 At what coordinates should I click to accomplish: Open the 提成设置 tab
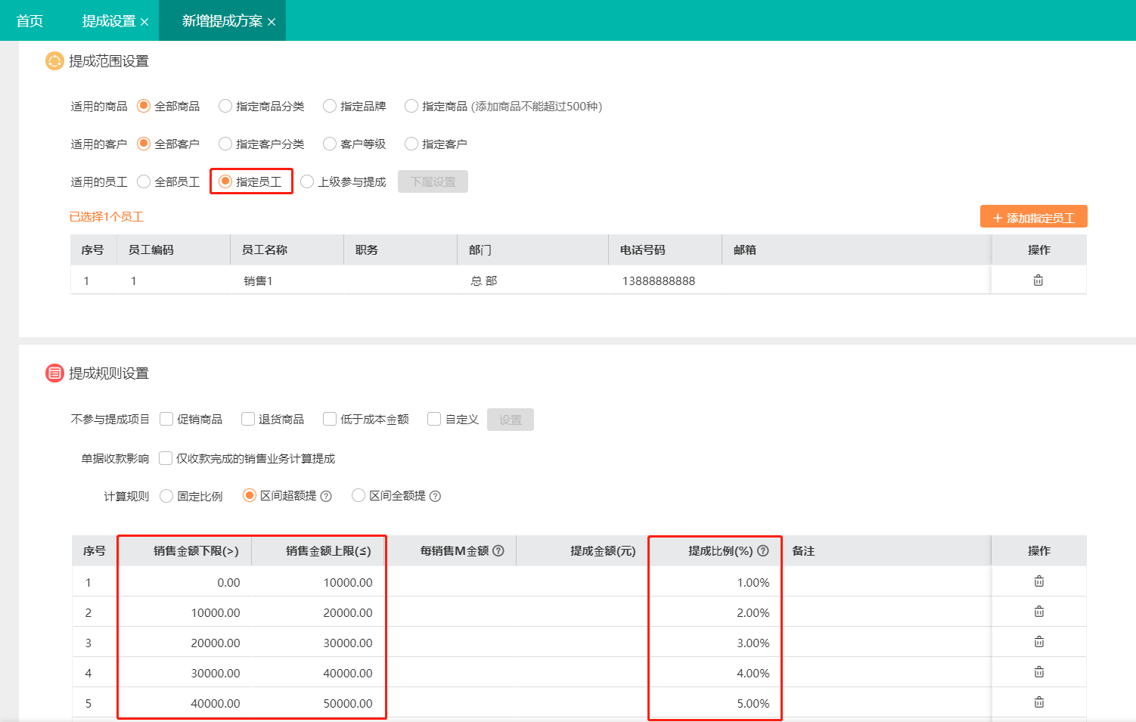tap(108, 21)
